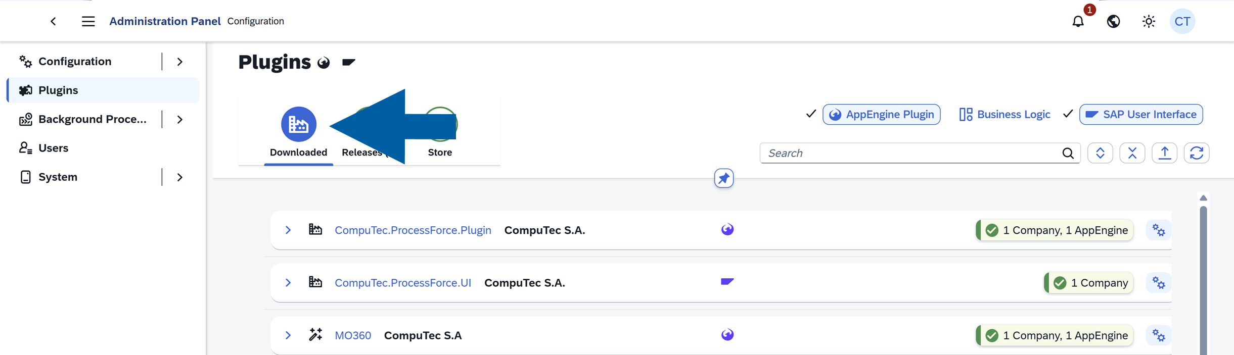
Task: Click factory icon of ProcessForce.Plugin row
Action: point(315,230)
